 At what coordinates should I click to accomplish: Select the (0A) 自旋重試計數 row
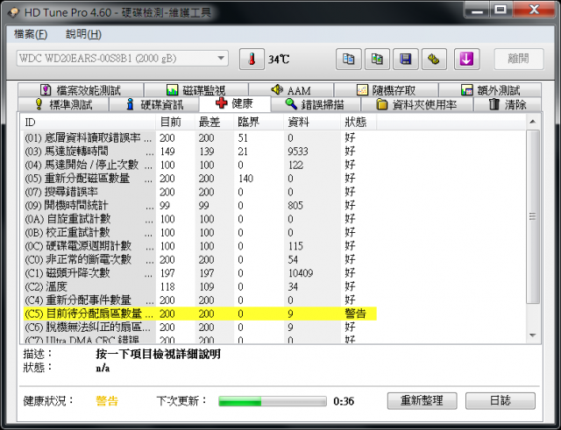pos(200,219)
